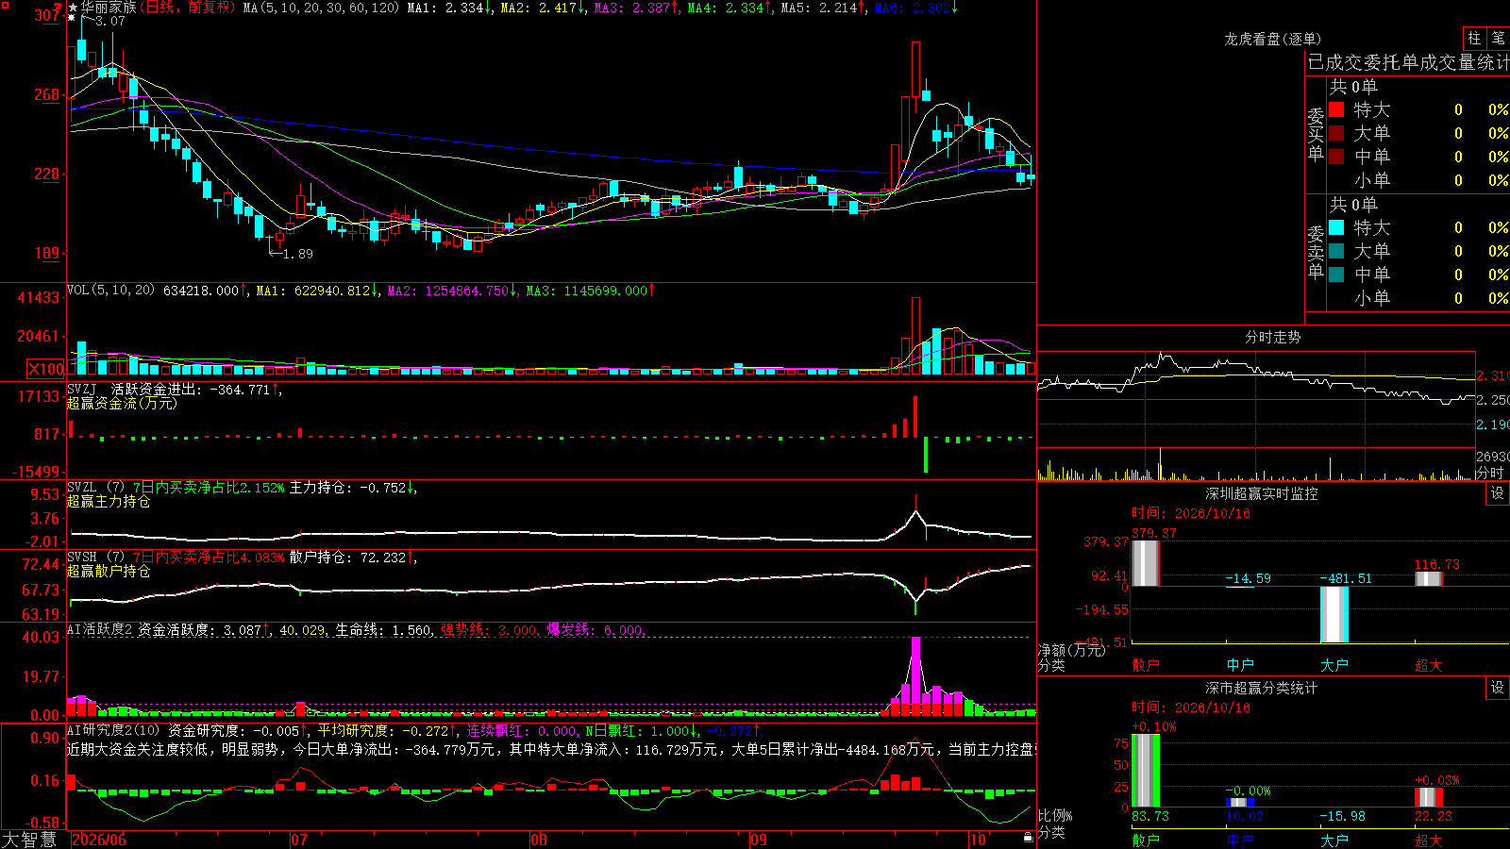Click the 分时走势 panel title
This screenshot has height=849, width=1510.
(1272, 337)
